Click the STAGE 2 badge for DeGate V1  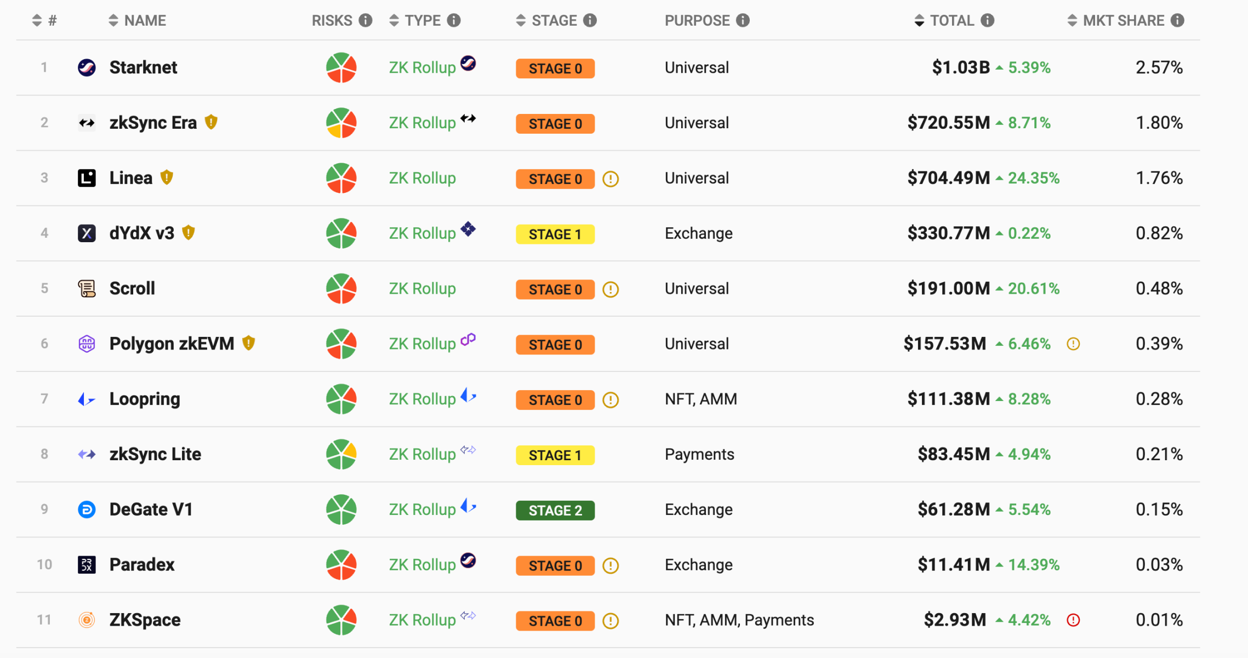point(555,510)
